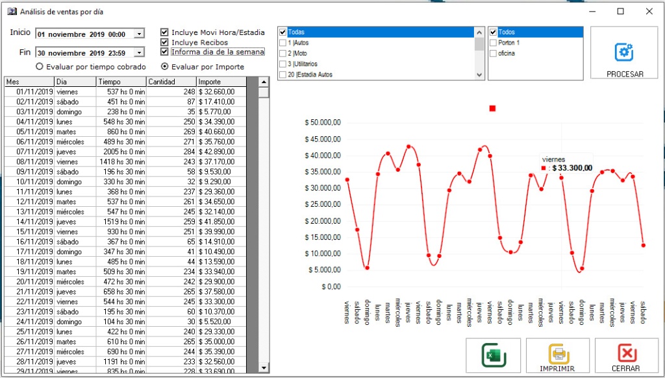Click the PROCESAR gear icon button
Image resolution: width=665 pixels, height=378 pixels.
coord(623,53)
